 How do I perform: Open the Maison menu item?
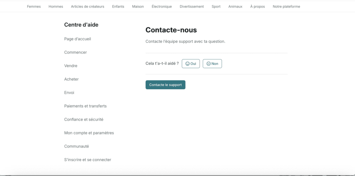pyautogui.click(x=138, y=7)
